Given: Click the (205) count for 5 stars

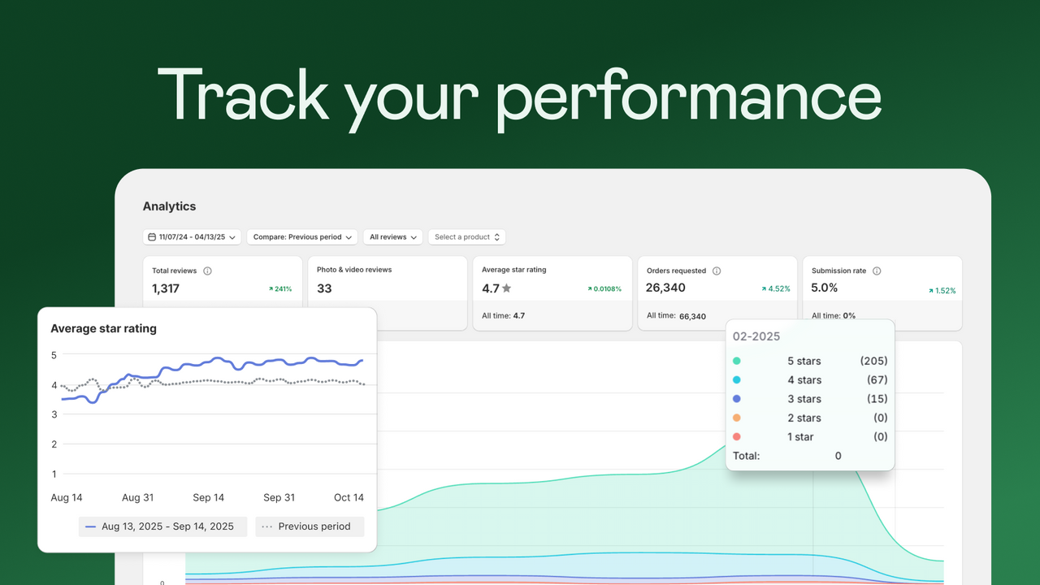Looking at the screenshot, I should (x=873, y=361).
